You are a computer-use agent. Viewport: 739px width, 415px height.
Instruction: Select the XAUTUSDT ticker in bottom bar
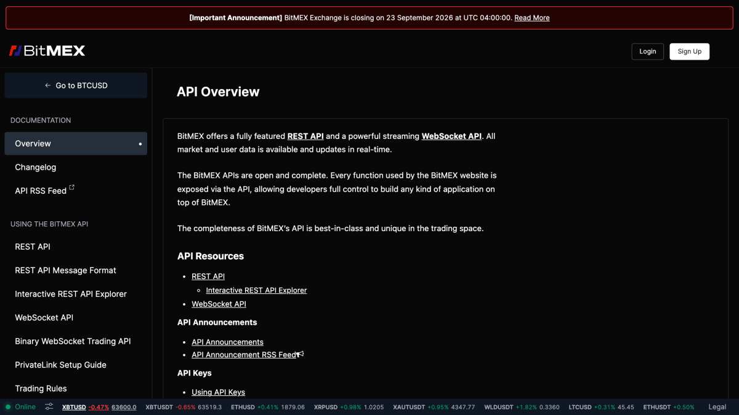click(434, 407)
